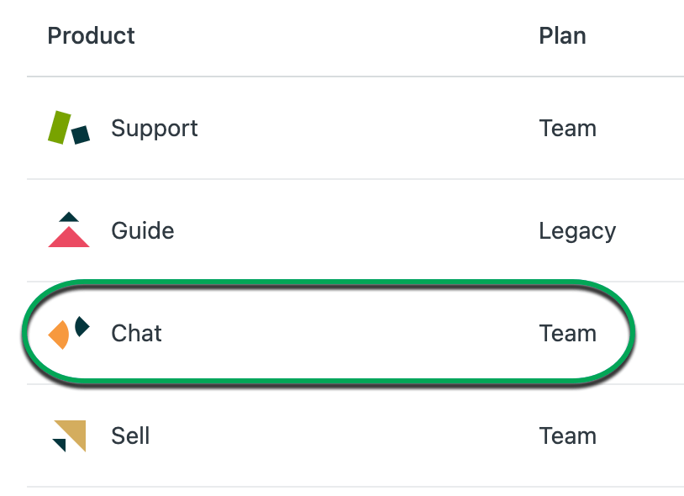684x496 pixels.
Task: Click the Legacy plan for Guide
Action: click(577, 231)
